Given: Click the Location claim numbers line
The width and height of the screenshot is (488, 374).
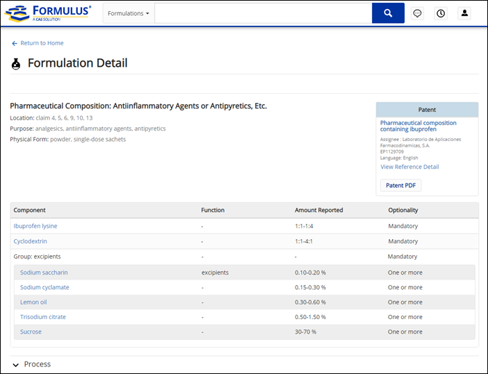Looking at the screenshot, I should click(51, 118).
